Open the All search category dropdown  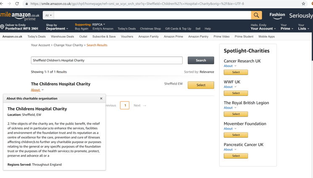pos(48,15)
